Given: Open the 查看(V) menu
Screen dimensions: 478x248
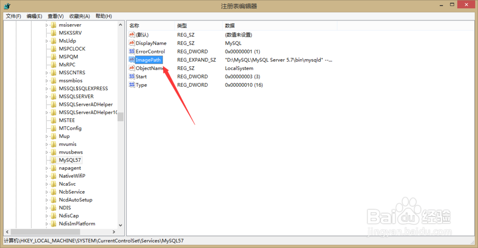Looking at the screenshot, I should point(55,16).
